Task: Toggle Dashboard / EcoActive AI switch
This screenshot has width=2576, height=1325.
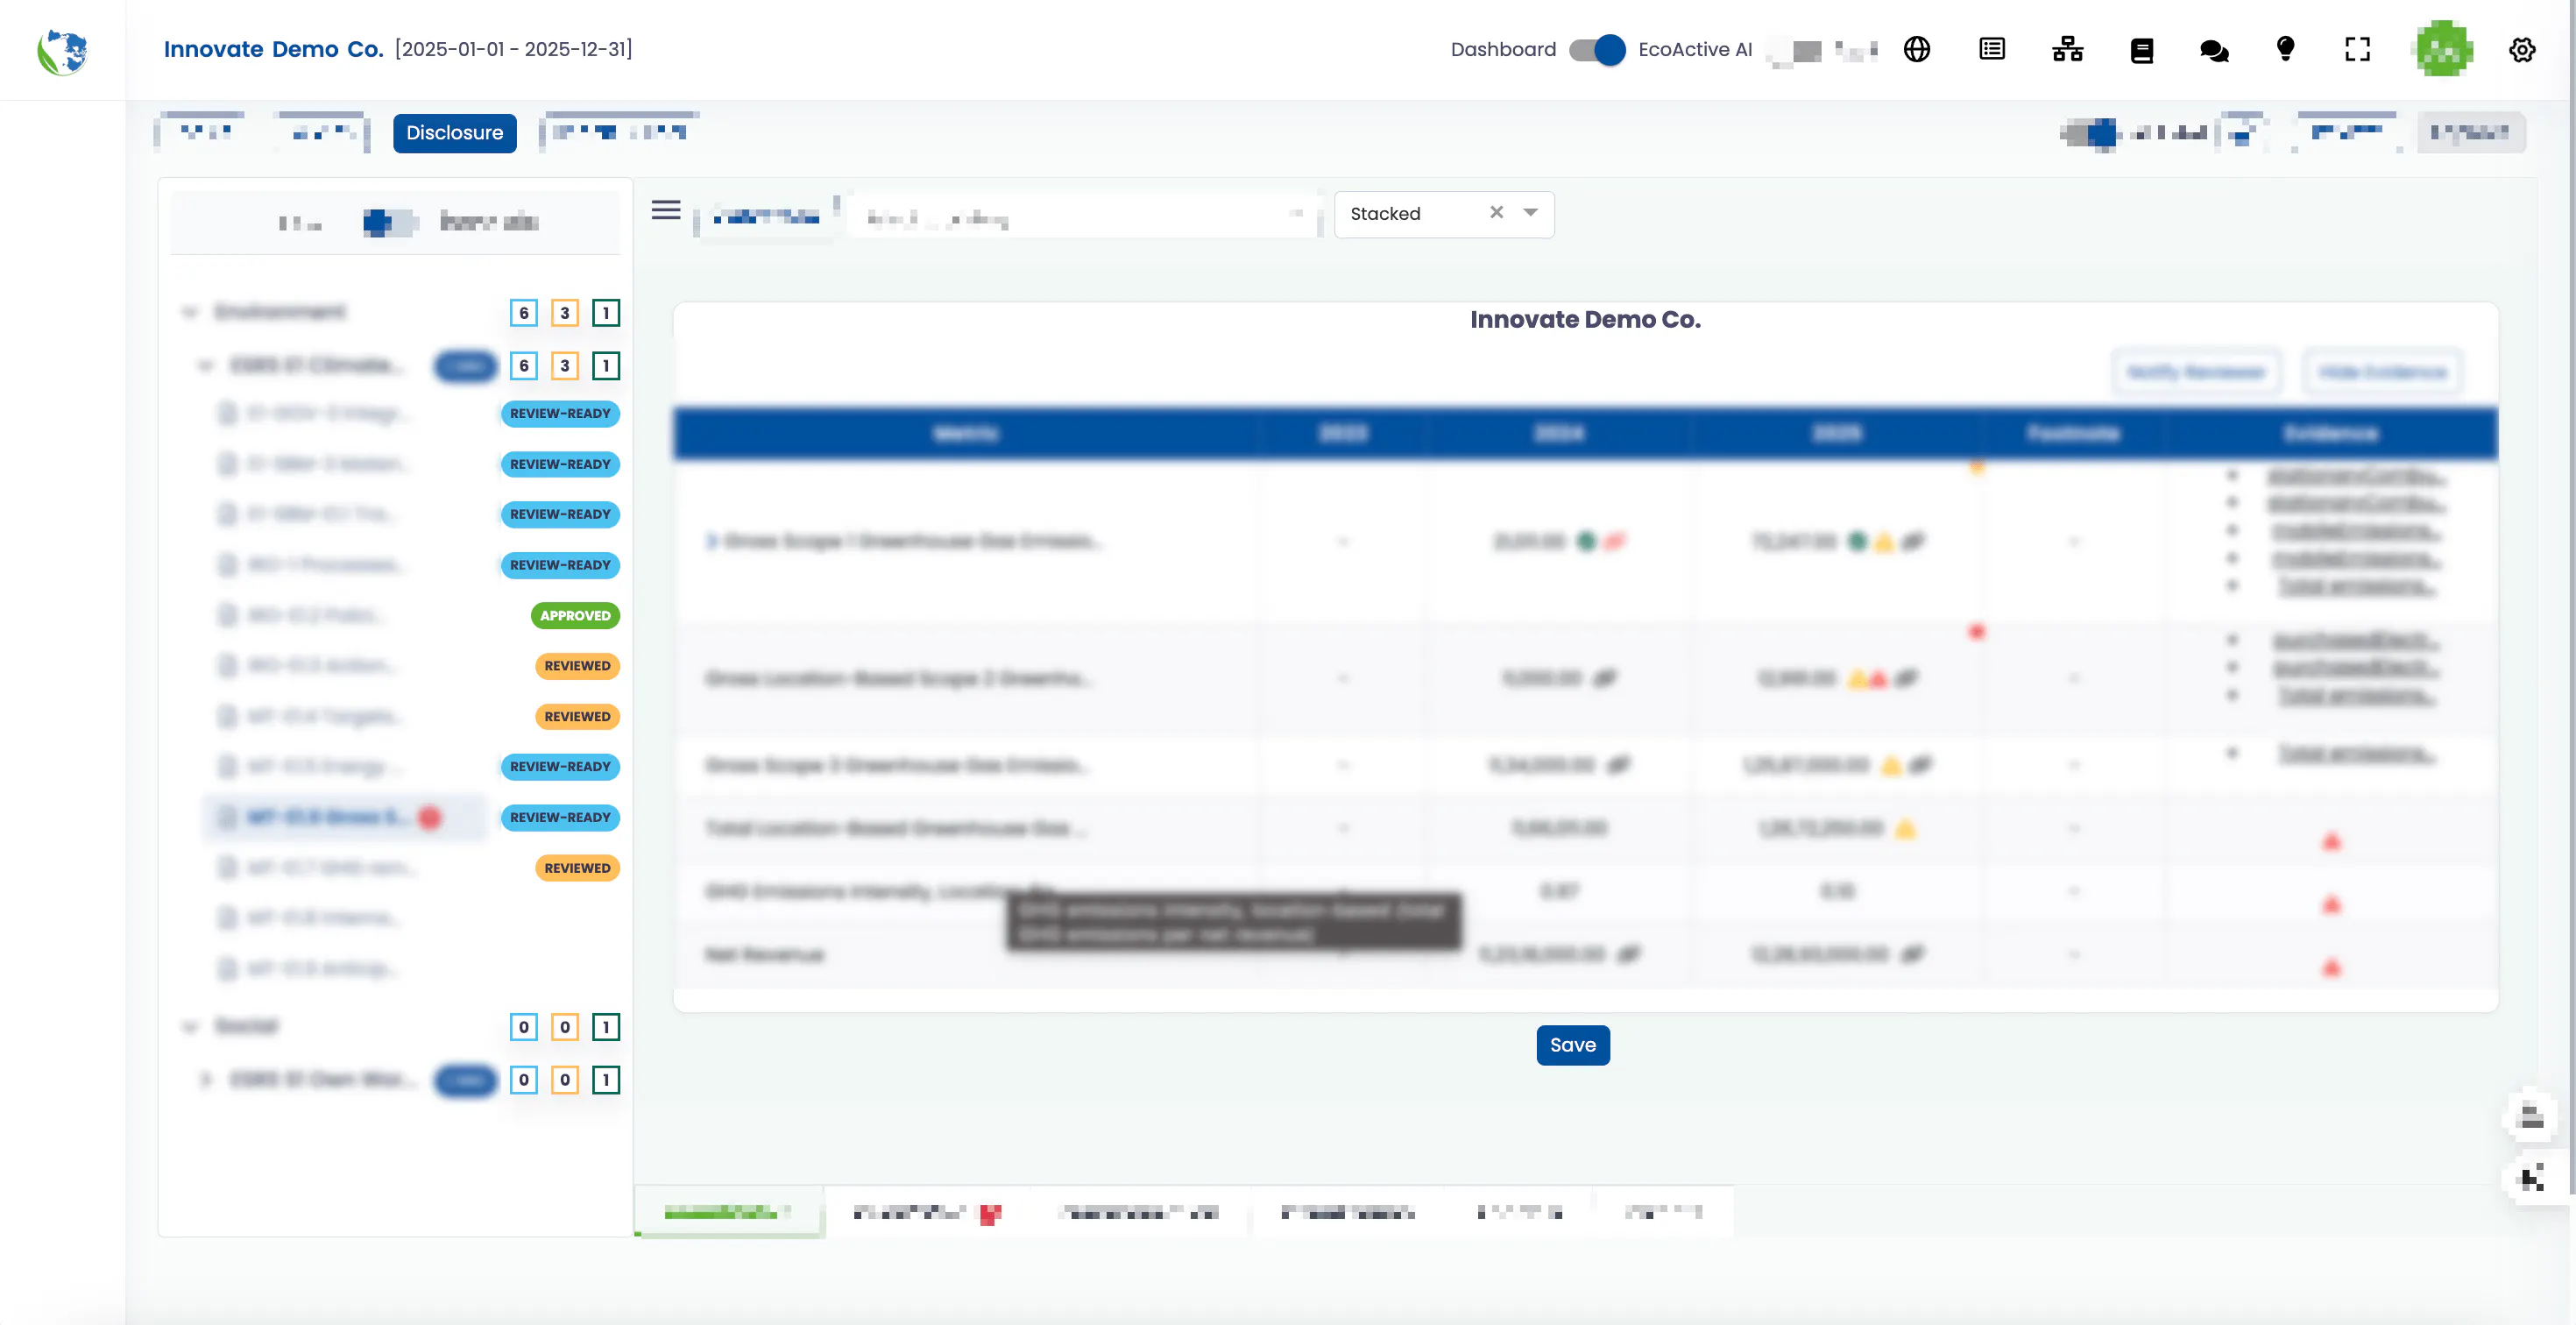Action: click(1597, 49)
